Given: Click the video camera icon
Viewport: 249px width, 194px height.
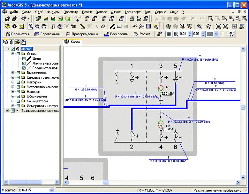Looking at the screenshot, I should [x=73, y=26].
